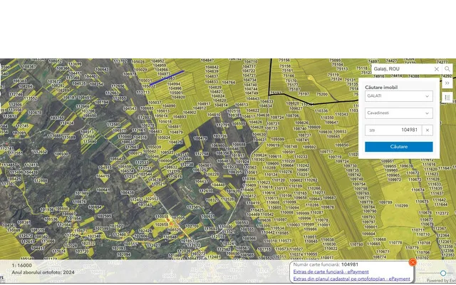456x285 pixels.
Task: Open the map layers list icon
Action: 447,98
